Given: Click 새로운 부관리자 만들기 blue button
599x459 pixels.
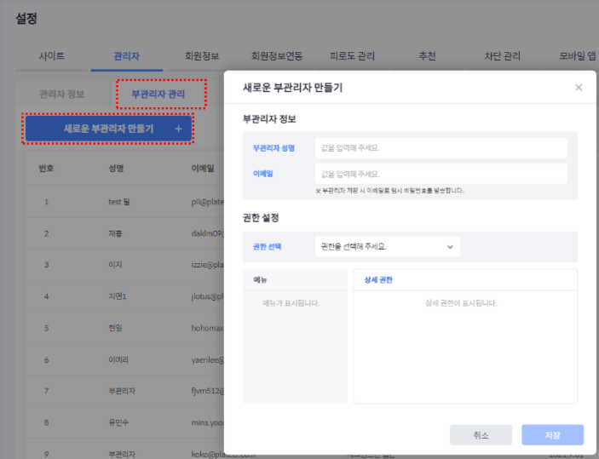Looking at the screenshot, I should 109,129.
